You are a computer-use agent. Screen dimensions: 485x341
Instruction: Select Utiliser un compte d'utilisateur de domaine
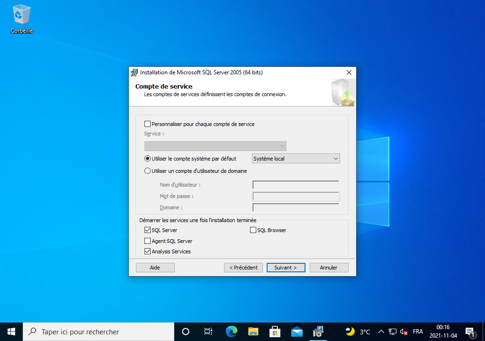pyautogui.click(x=148, y=171)
